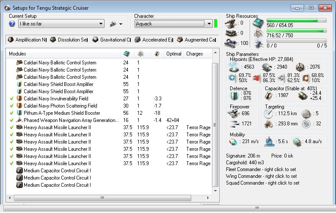This screenshot has width=336, height=213.
Task: Click the explosive resistance icon showing 68.8%
Action: [306, 78]
